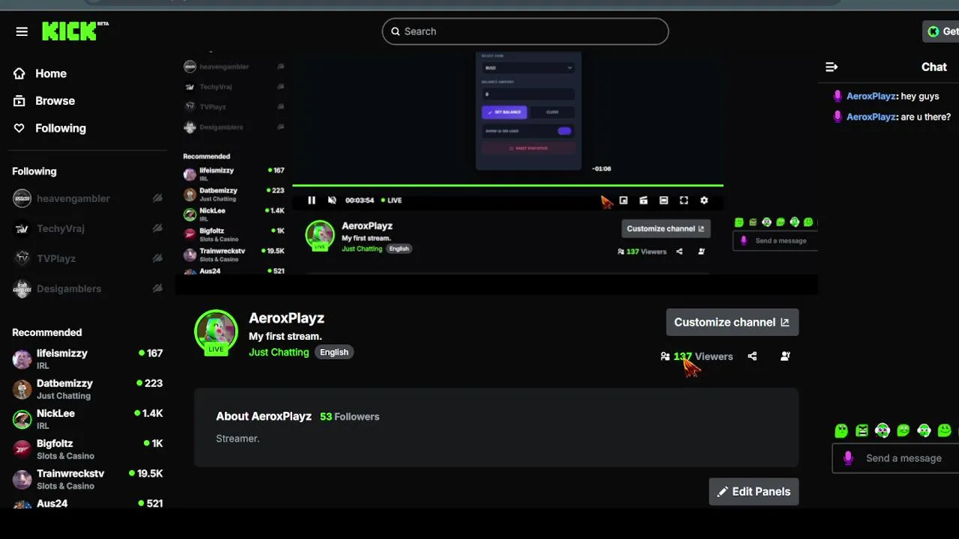This screenshot has height=539, width=959.
Task: Toggle the offline icon beside TechyVraj in main sidebar
Action: (157, 228)
